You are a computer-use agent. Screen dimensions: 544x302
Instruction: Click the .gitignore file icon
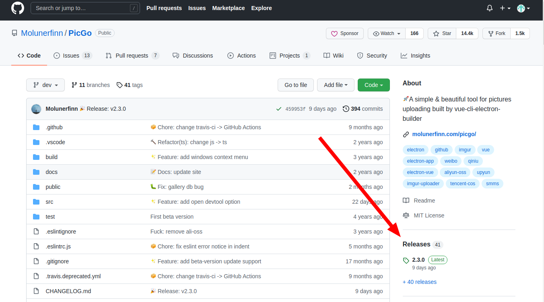coord(36,261)
